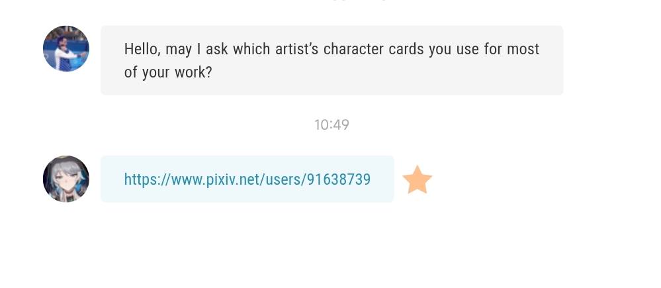Screen dimensions: 661x288
Task: View profile of the user who replied
Action: (x=66, y=179)
